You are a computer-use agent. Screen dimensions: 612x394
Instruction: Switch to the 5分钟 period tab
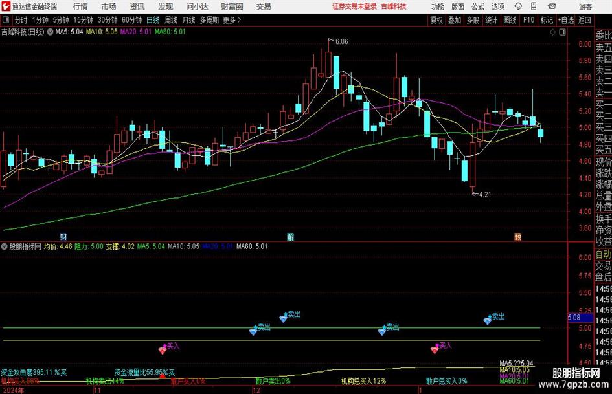tap(60, 20)
